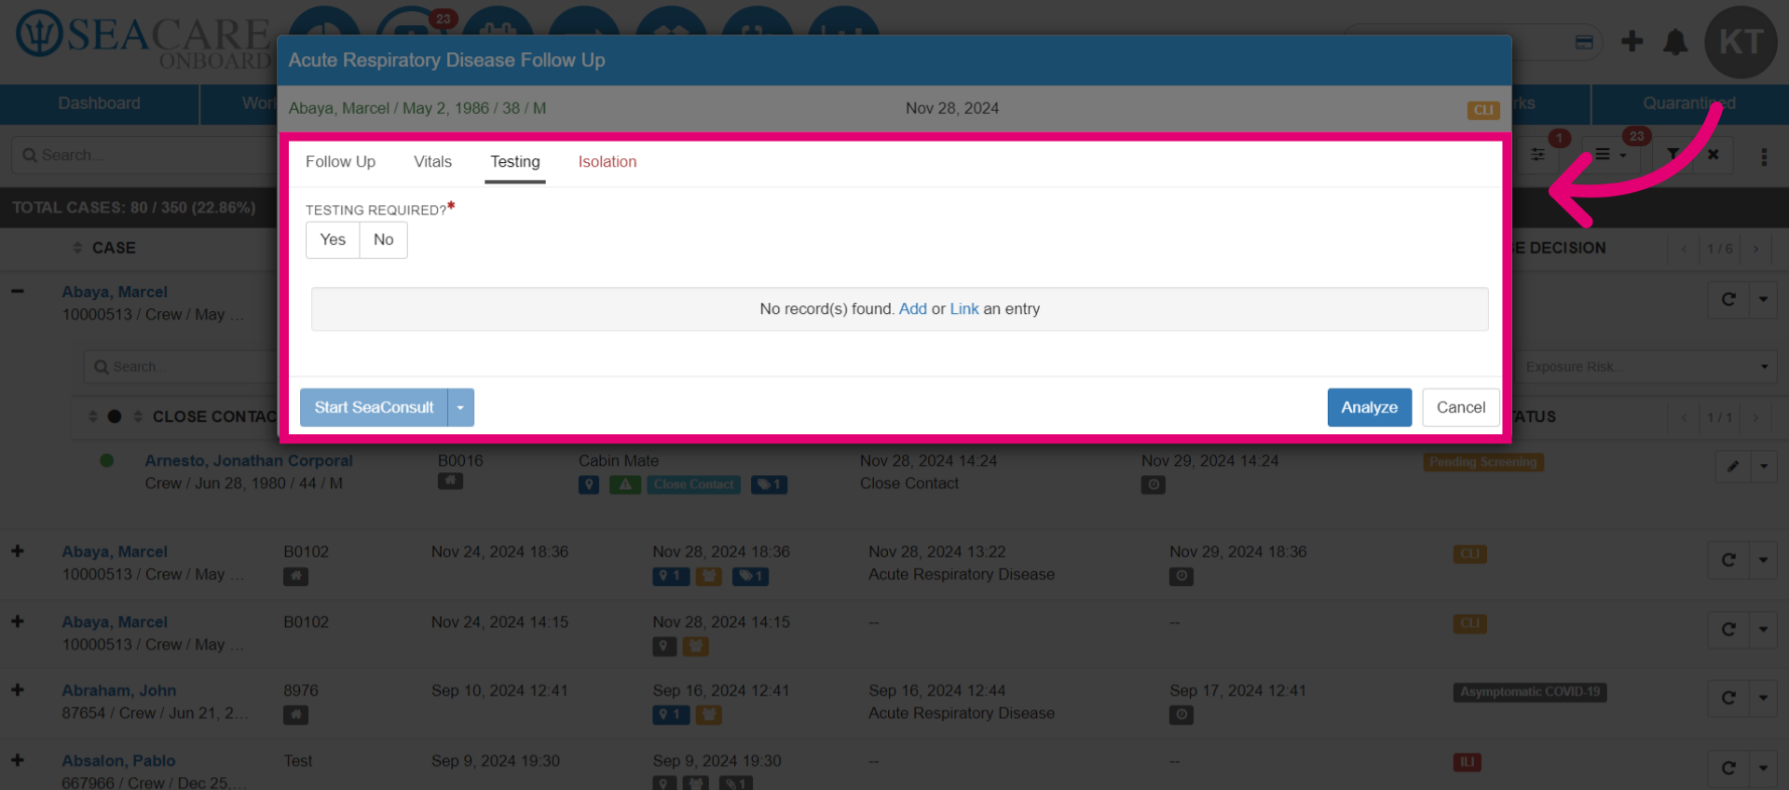The height and width of the screenshot is (790, 1789).
Task: Click the orange vest icon under Sep 16, 2024 12:41
Action: coord(708,715)
